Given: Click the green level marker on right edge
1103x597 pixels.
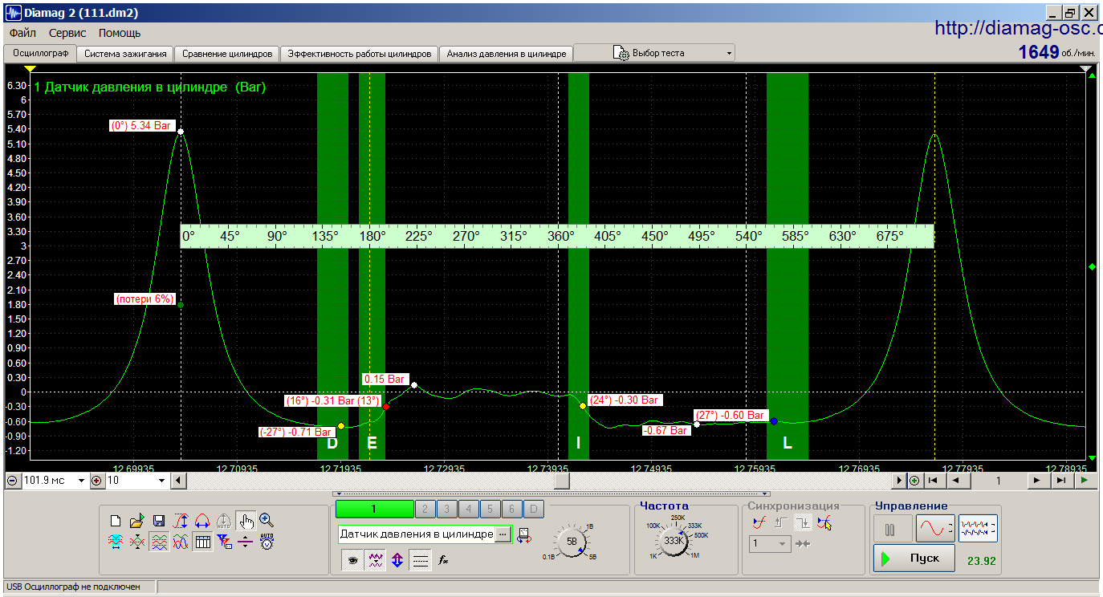Looking at the screenshot, I should (1091, 266).
